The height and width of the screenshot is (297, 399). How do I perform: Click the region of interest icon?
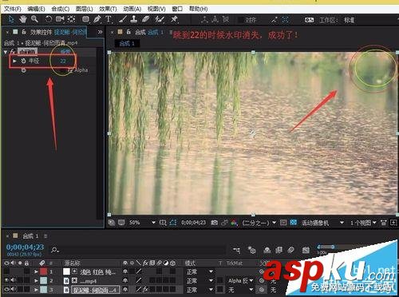coord(283,222)
